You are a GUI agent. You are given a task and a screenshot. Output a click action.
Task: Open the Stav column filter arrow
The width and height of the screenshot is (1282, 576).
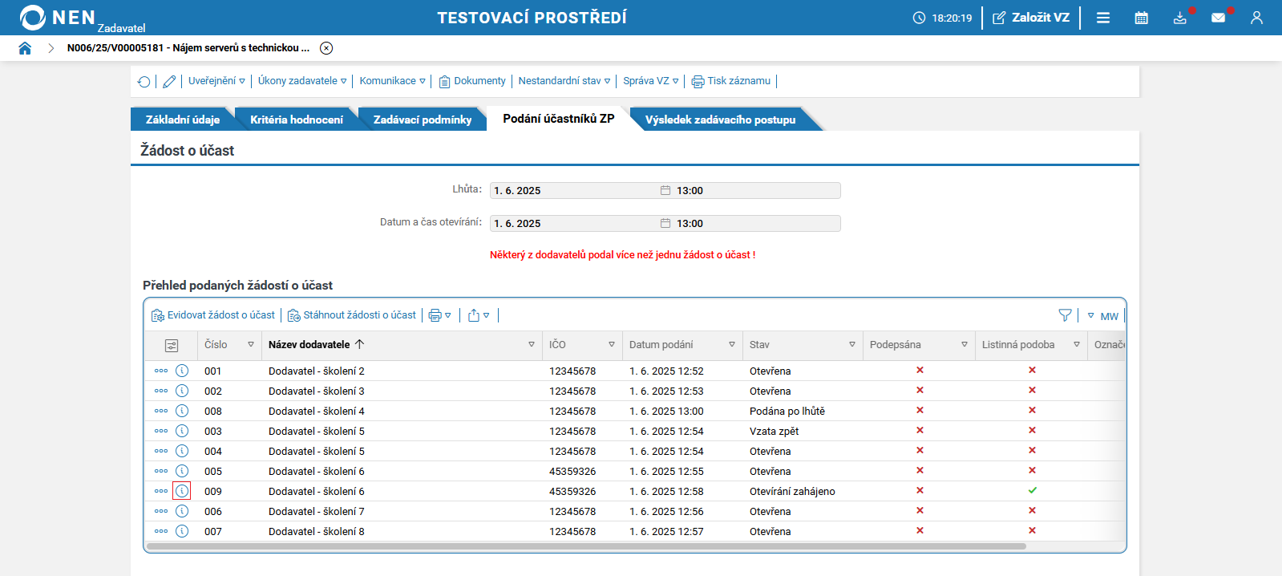pos(852,345)
